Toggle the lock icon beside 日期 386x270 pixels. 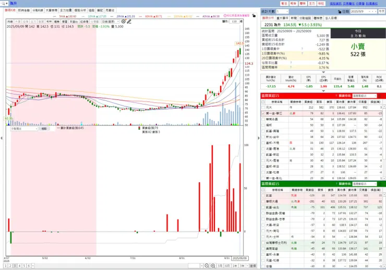[340, 11]
